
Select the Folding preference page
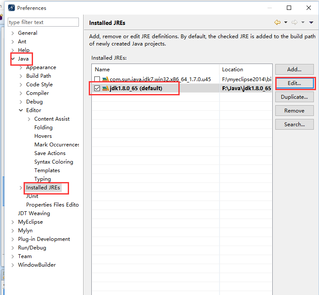(x=43, y=128)
